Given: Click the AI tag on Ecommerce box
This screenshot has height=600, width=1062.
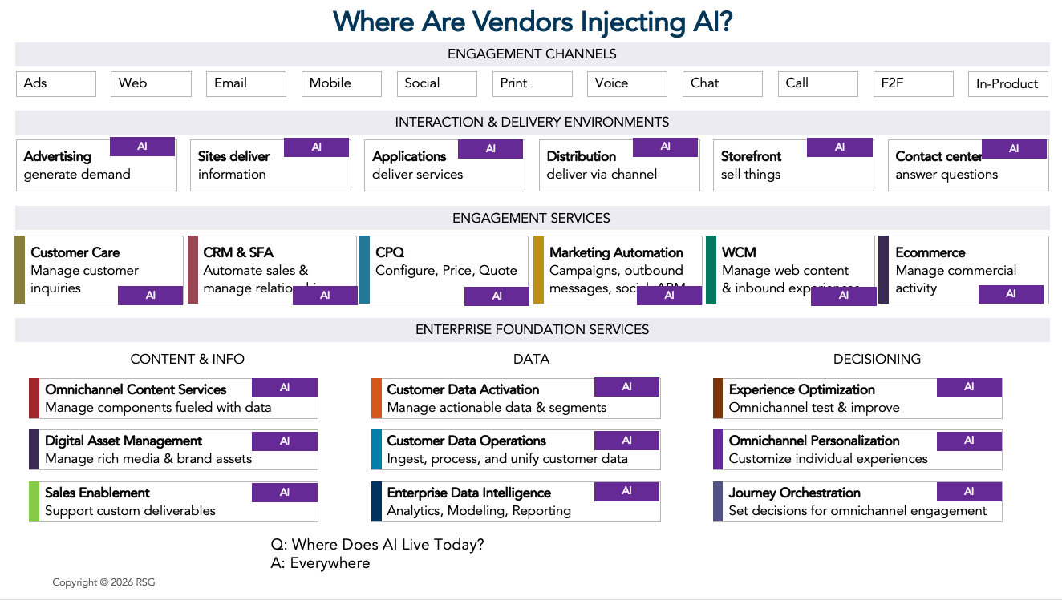Looking at the screenshot, I should click(1011, 294).
